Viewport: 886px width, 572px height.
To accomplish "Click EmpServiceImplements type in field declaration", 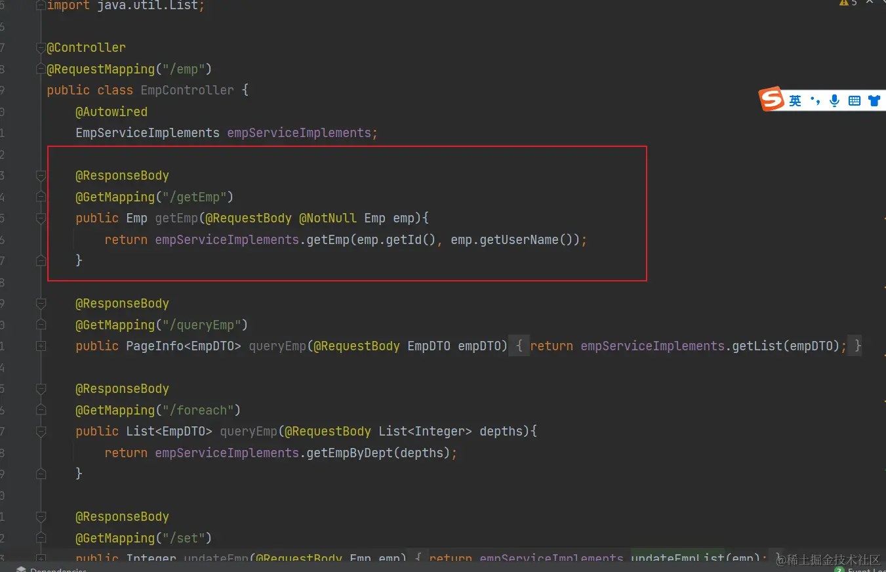I will [148, 133].
